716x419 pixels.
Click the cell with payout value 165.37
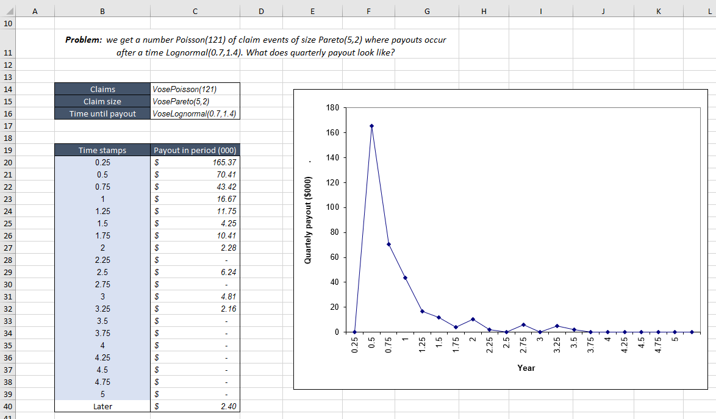[195, 162]
